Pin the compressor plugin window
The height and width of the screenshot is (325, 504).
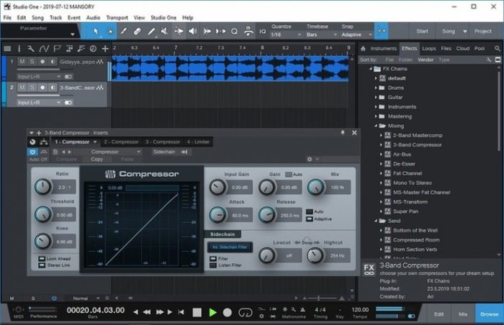point(343,133)
